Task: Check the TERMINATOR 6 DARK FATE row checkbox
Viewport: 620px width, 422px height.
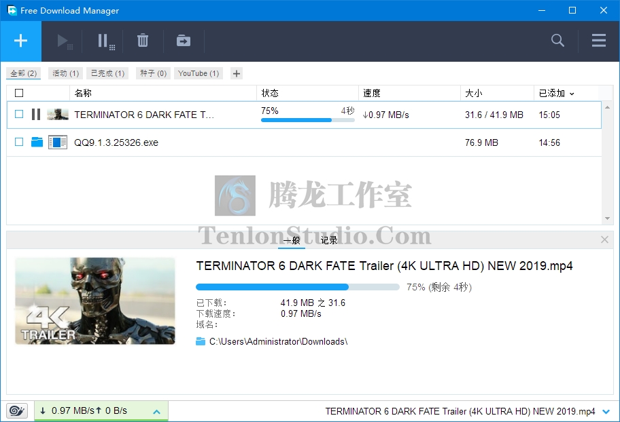Action: coord(19,114)
